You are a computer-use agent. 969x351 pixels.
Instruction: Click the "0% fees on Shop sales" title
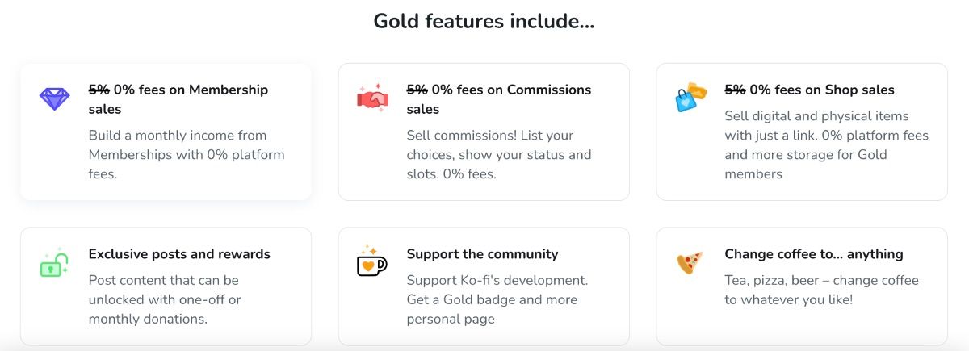tap(809, 90)
